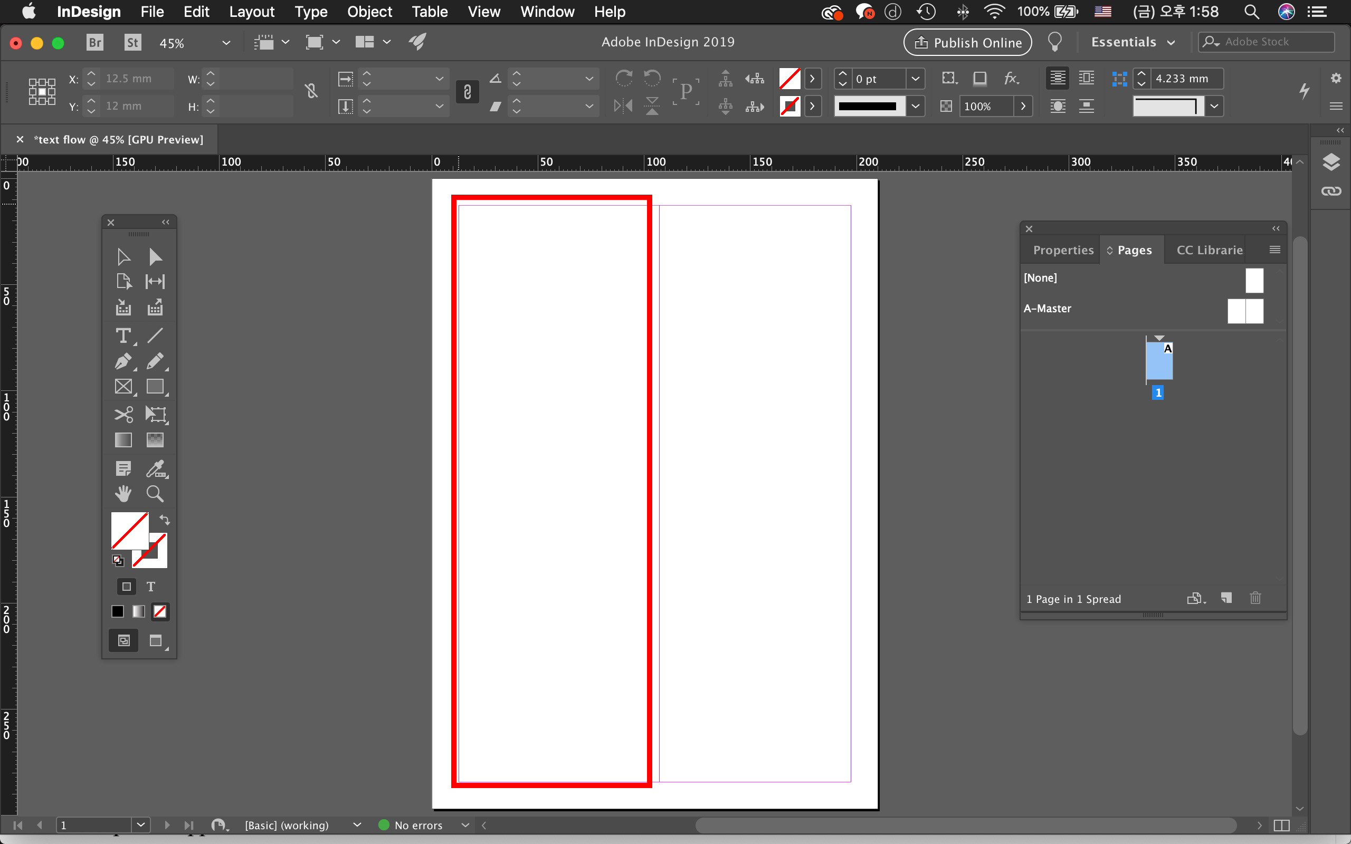1351x844 pixels.
Task: Go to next page in status bar
Action: point(167,825)
